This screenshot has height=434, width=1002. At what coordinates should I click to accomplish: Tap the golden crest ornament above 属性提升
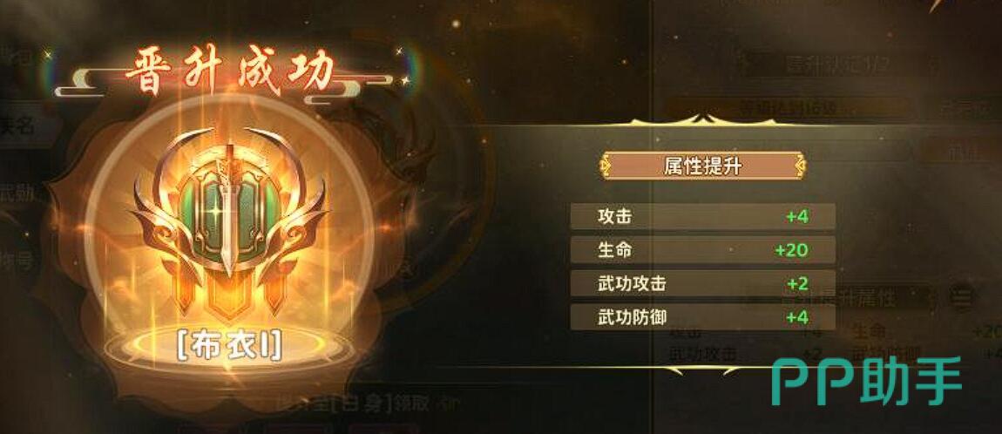tap(703, 120)
